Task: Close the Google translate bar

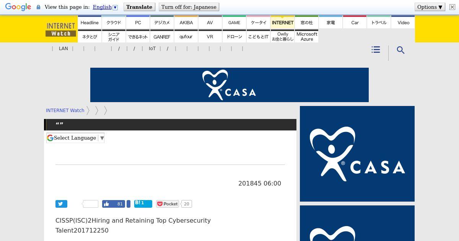Action: [452, 7]
